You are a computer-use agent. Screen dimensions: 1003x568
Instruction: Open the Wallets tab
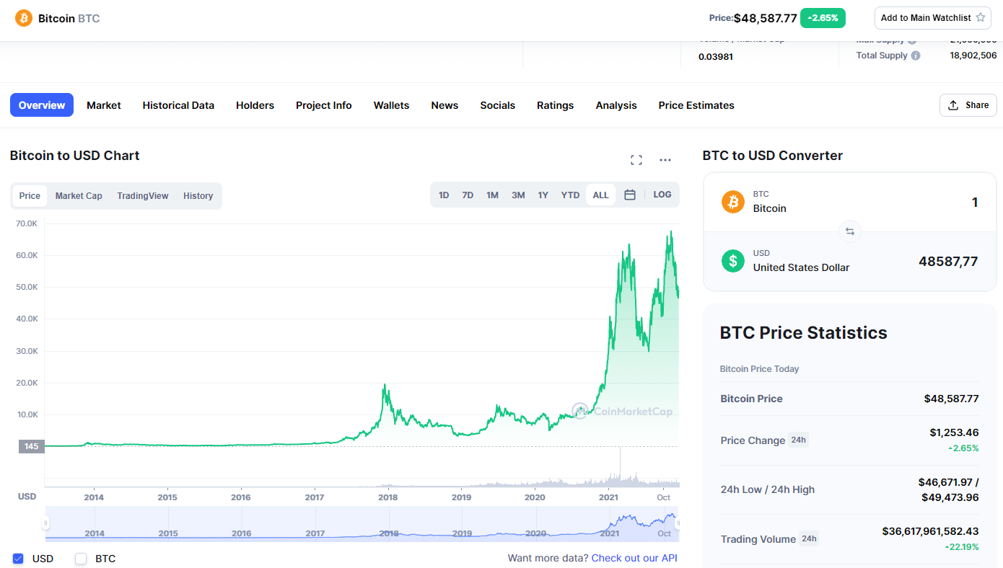tap(391, 105)
